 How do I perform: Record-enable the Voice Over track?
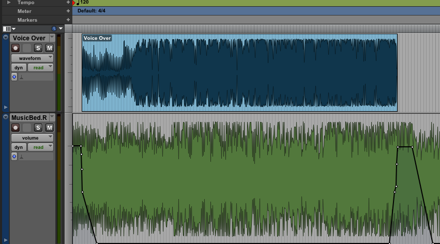[x=16, y=48]
